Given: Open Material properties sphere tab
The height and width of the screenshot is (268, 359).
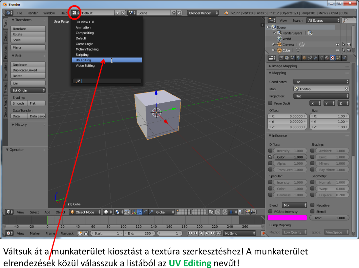Looking at the screenshot, I should [x=327, y=58].
